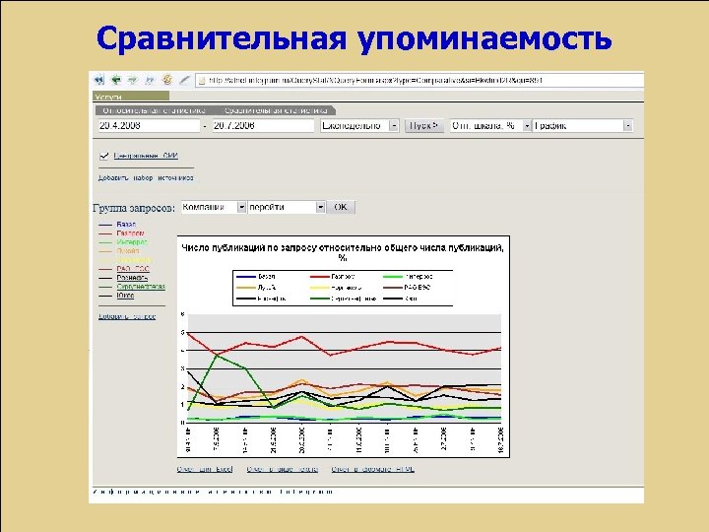Click the Базэл query link
The height and width of the screenshot is (532, 709).
126,225
